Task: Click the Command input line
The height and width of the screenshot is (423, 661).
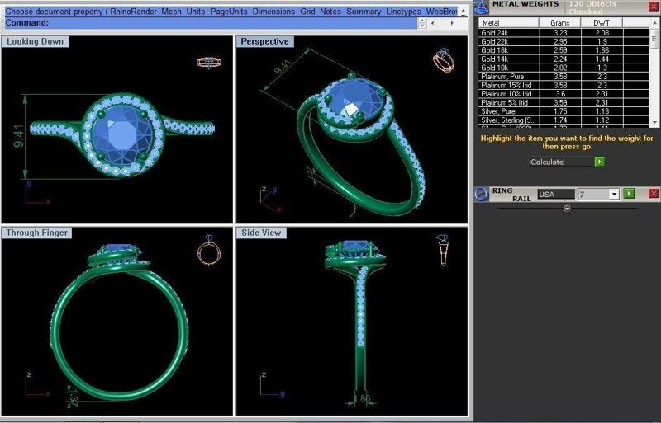Action: [211, 23]
